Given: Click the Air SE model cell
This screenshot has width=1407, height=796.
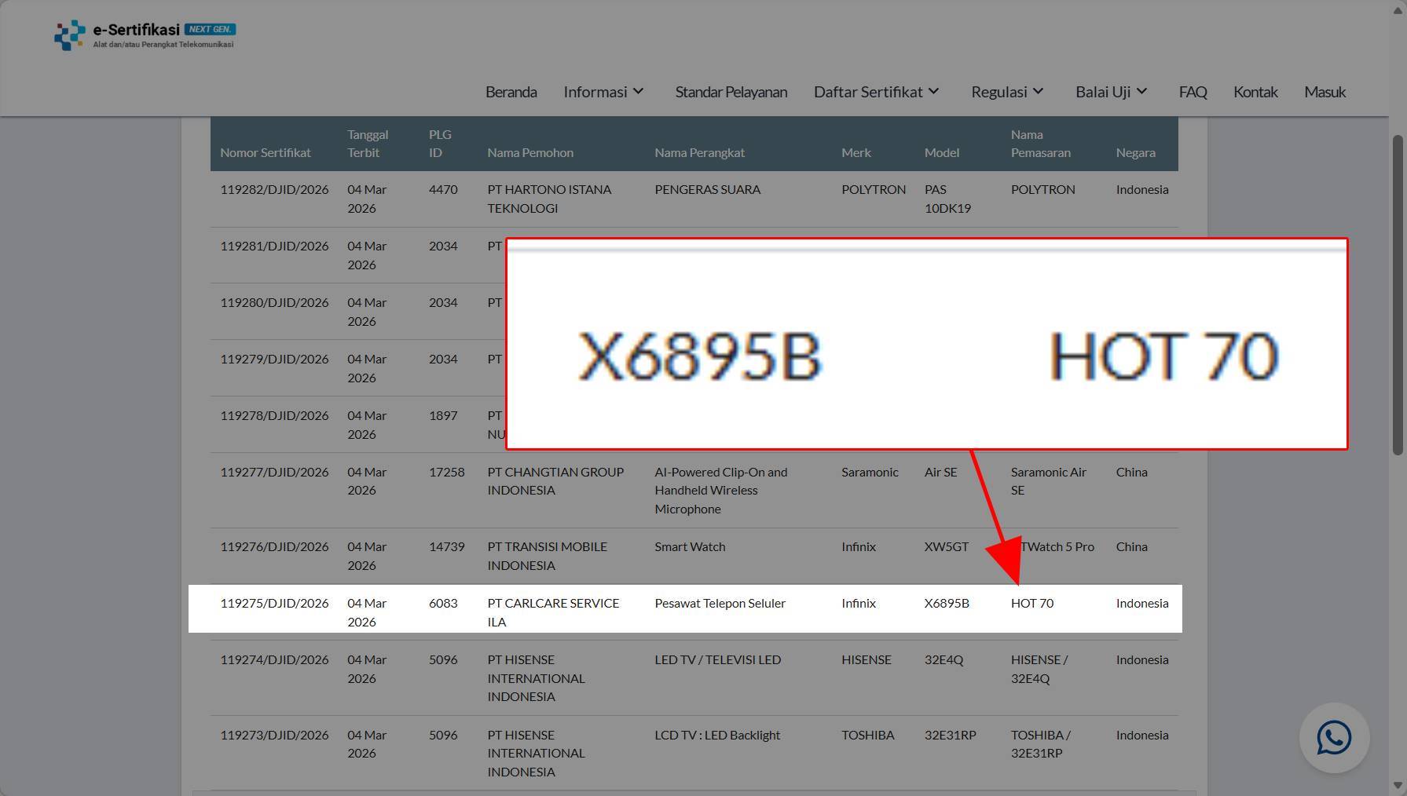Looking at the screenshot, I should click(x=940, y=472).
